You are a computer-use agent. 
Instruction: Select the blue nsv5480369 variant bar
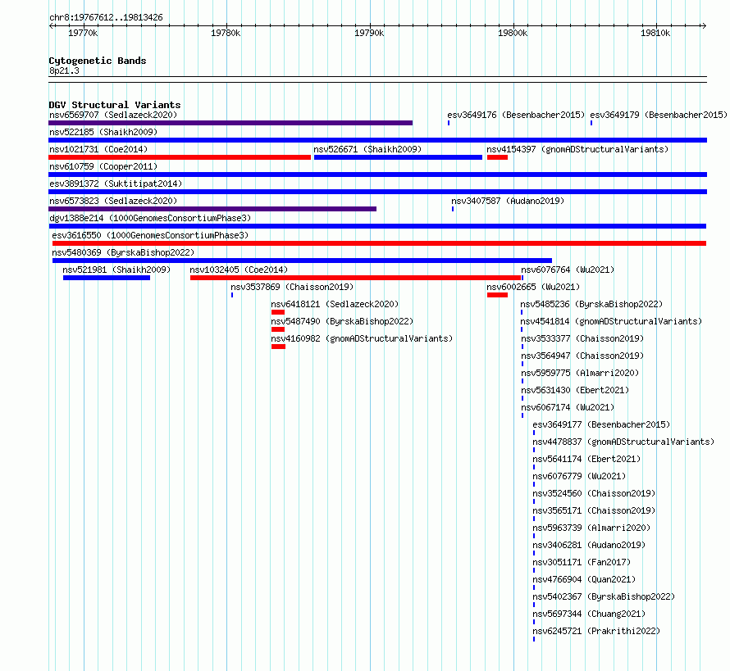pos(302,261)
